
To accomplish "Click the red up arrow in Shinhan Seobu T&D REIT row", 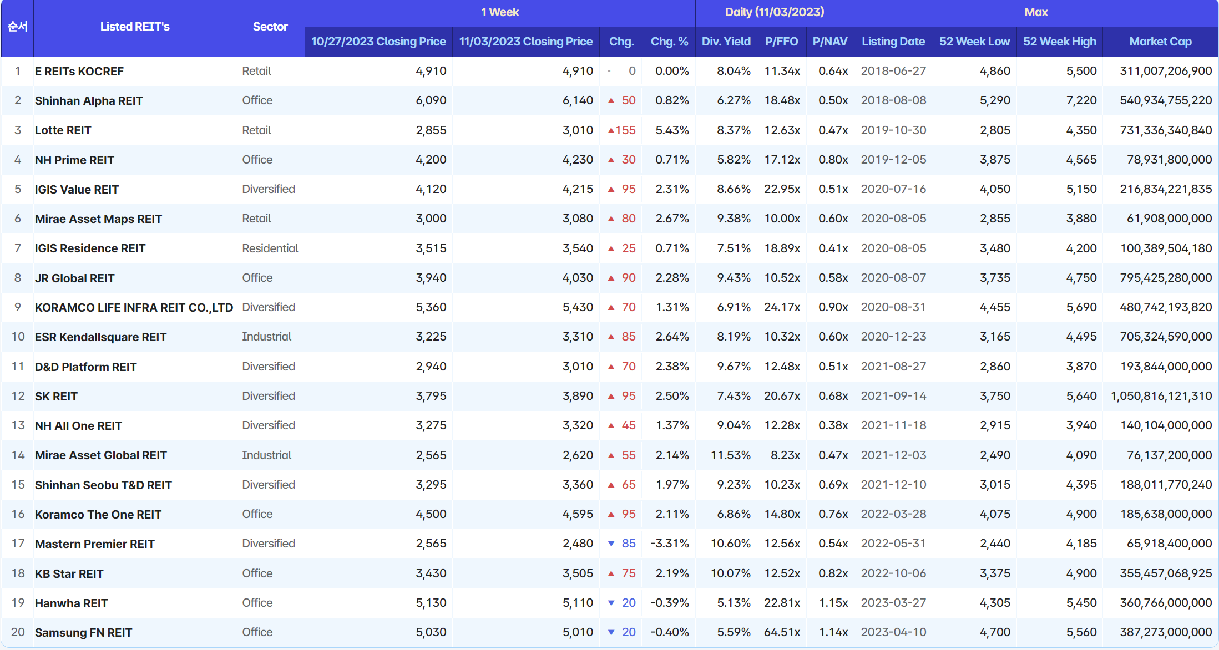I will point(611,485).
